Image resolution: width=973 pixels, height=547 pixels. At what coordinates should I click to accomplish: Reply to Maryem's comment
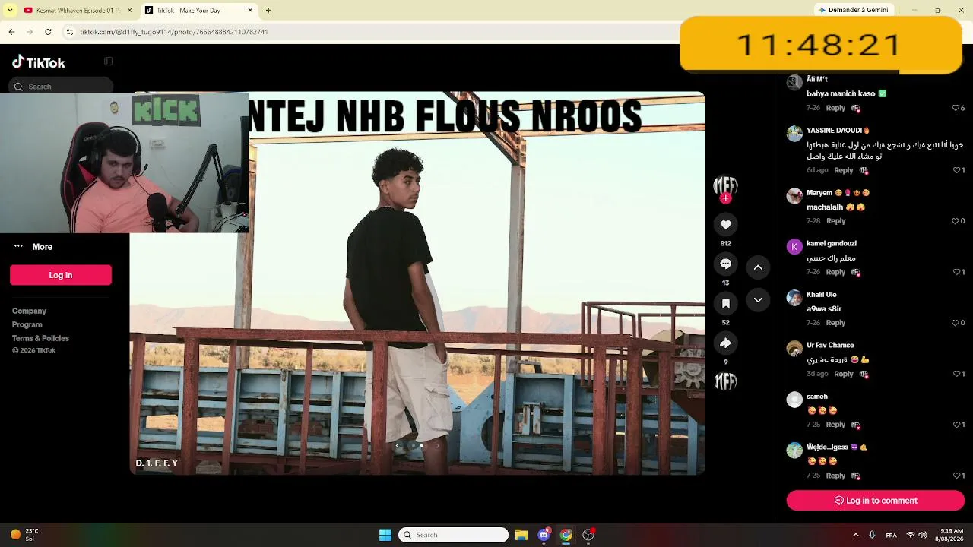point(835,221)
